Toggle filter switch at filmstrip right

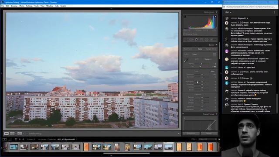(219, 139)
